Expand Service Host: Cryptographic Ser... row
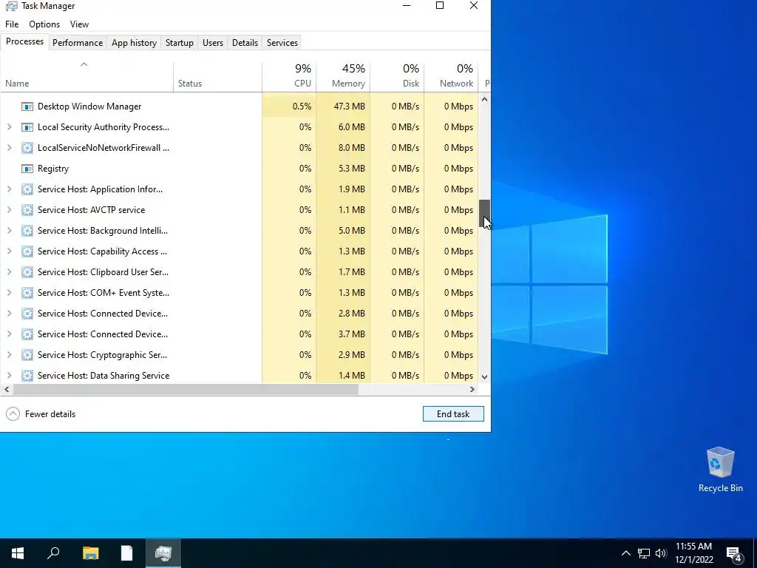Screen dimensions: 757x568 click(x=9, y=355)
